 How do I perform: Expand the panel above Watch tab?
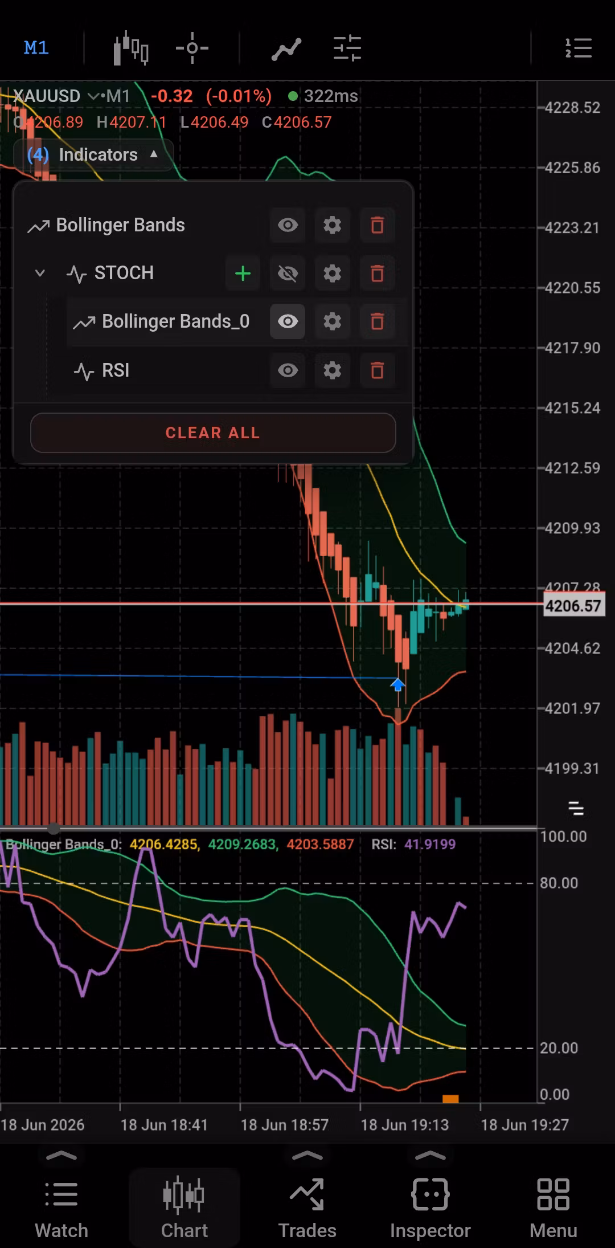click(61, 1156)
